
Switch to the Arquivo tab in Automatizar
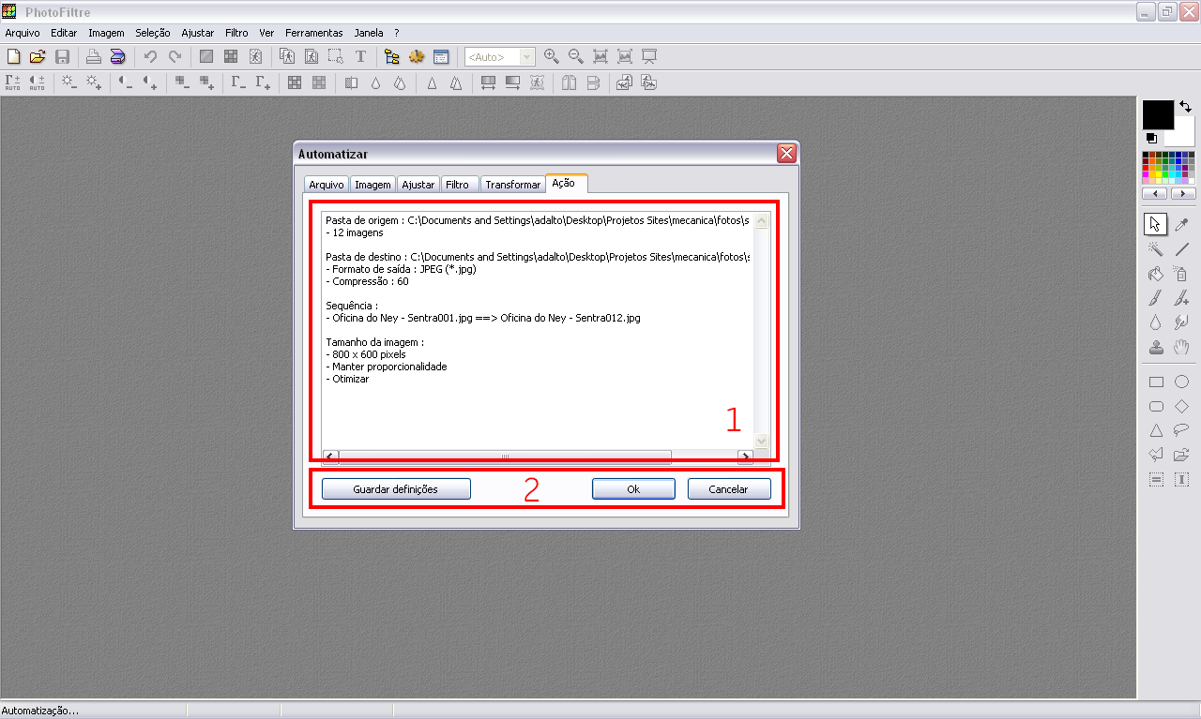[327, 185]
